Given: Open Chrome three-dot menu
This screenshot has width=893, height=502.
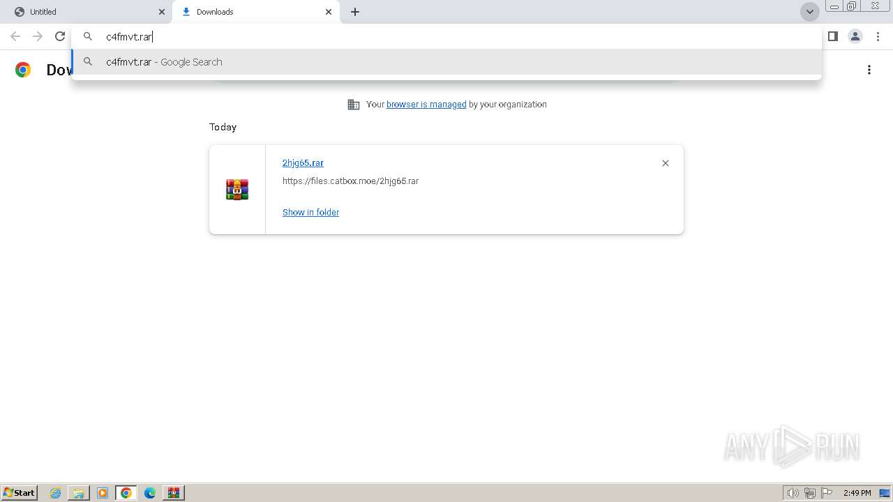Looking at the screenshot, I should (x=878, y=36).
